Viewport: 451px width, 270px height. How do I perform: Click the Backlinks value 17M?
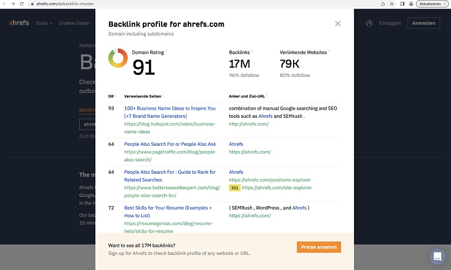coord(239,64)
